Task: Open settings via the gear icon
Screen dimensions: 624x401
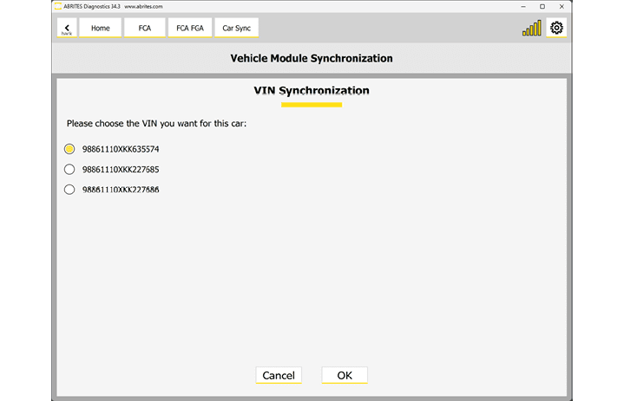Action: pyautogui.click(x=556, y=28)
